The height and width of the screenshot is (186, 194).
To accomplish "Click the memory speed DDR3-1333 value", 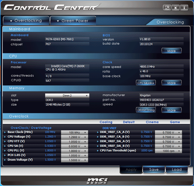I will 161,105.
